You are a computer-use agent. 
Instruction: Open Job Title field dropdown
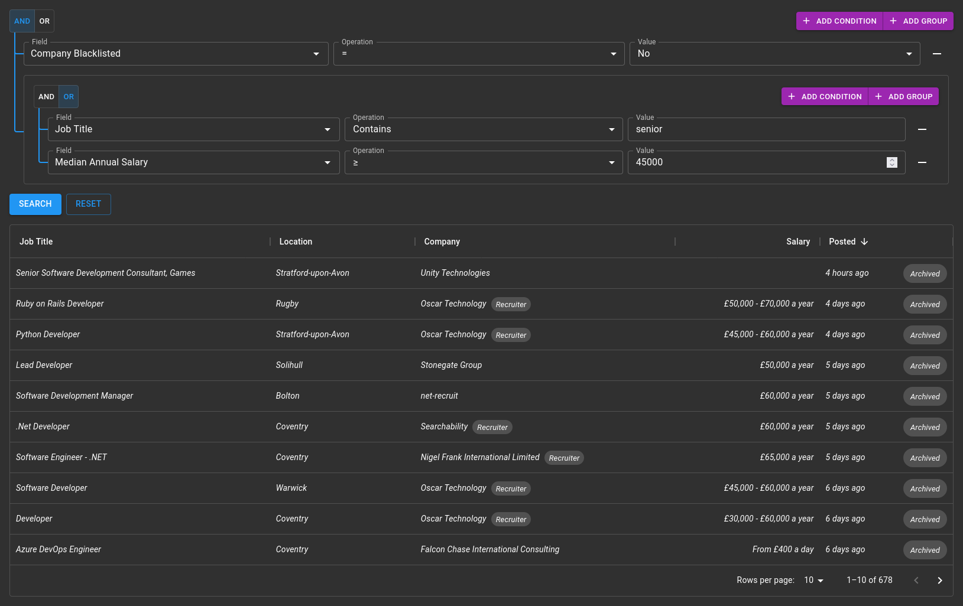tap(193, 129)
